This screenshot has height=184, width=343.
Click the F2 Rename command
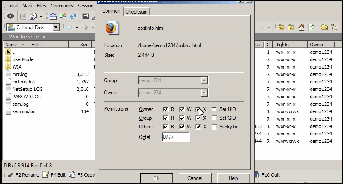23,175
